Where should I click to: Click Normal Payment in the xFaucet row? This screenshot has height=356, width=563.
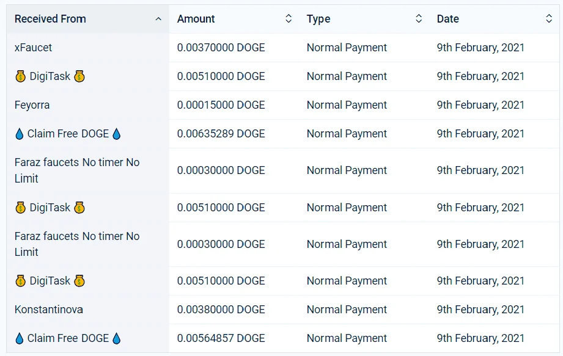(x=347, y=47)
